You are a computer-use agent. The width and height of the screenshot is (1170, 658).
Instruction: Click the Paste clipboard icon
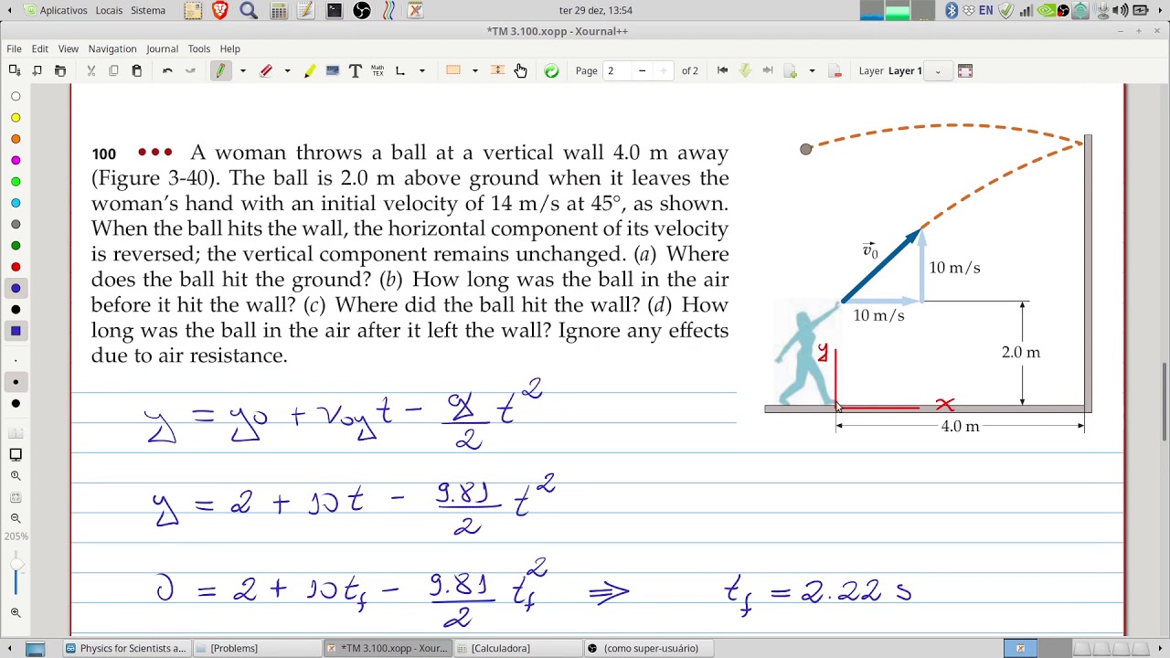coord(136,70)
